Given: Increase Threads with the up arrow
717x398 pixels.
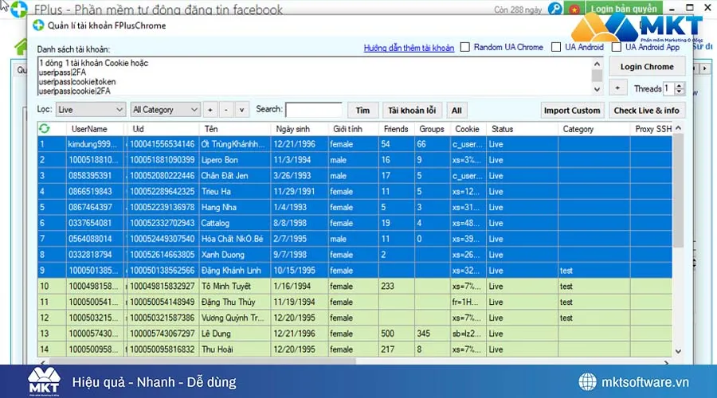Looking at the screenshot, I should coord(680,85).
